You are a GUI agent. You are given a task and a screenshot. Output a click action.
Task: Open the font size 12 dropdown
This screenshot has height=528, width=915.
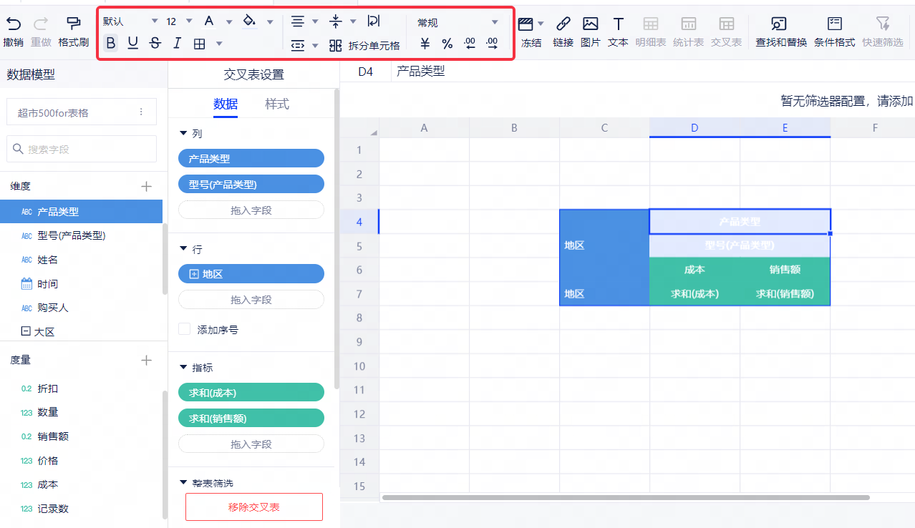[x=189, y=21]
